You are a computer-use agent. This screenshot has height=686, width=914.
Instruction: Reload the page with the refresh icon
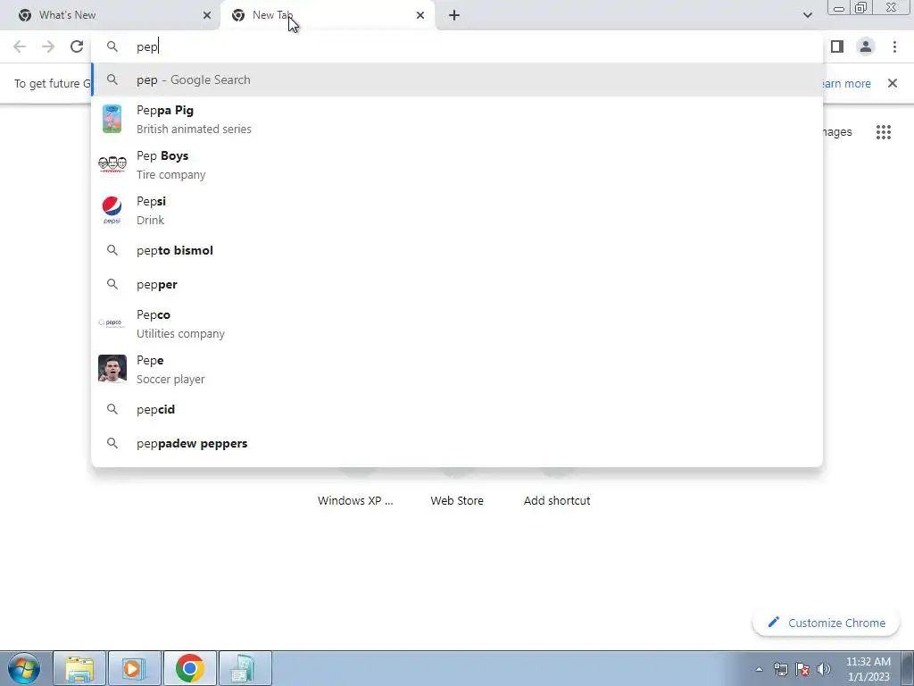click(77, 46)
